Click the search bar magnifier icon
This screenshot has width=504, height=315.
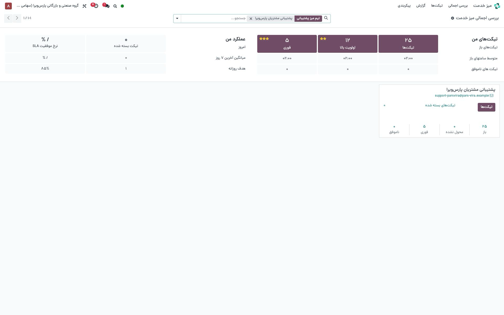(326, 18)
